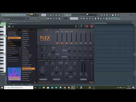The image size is (136, 102).
Task: Toggle the wait-for-input button next to the metronome
Action: click(51, 15)
